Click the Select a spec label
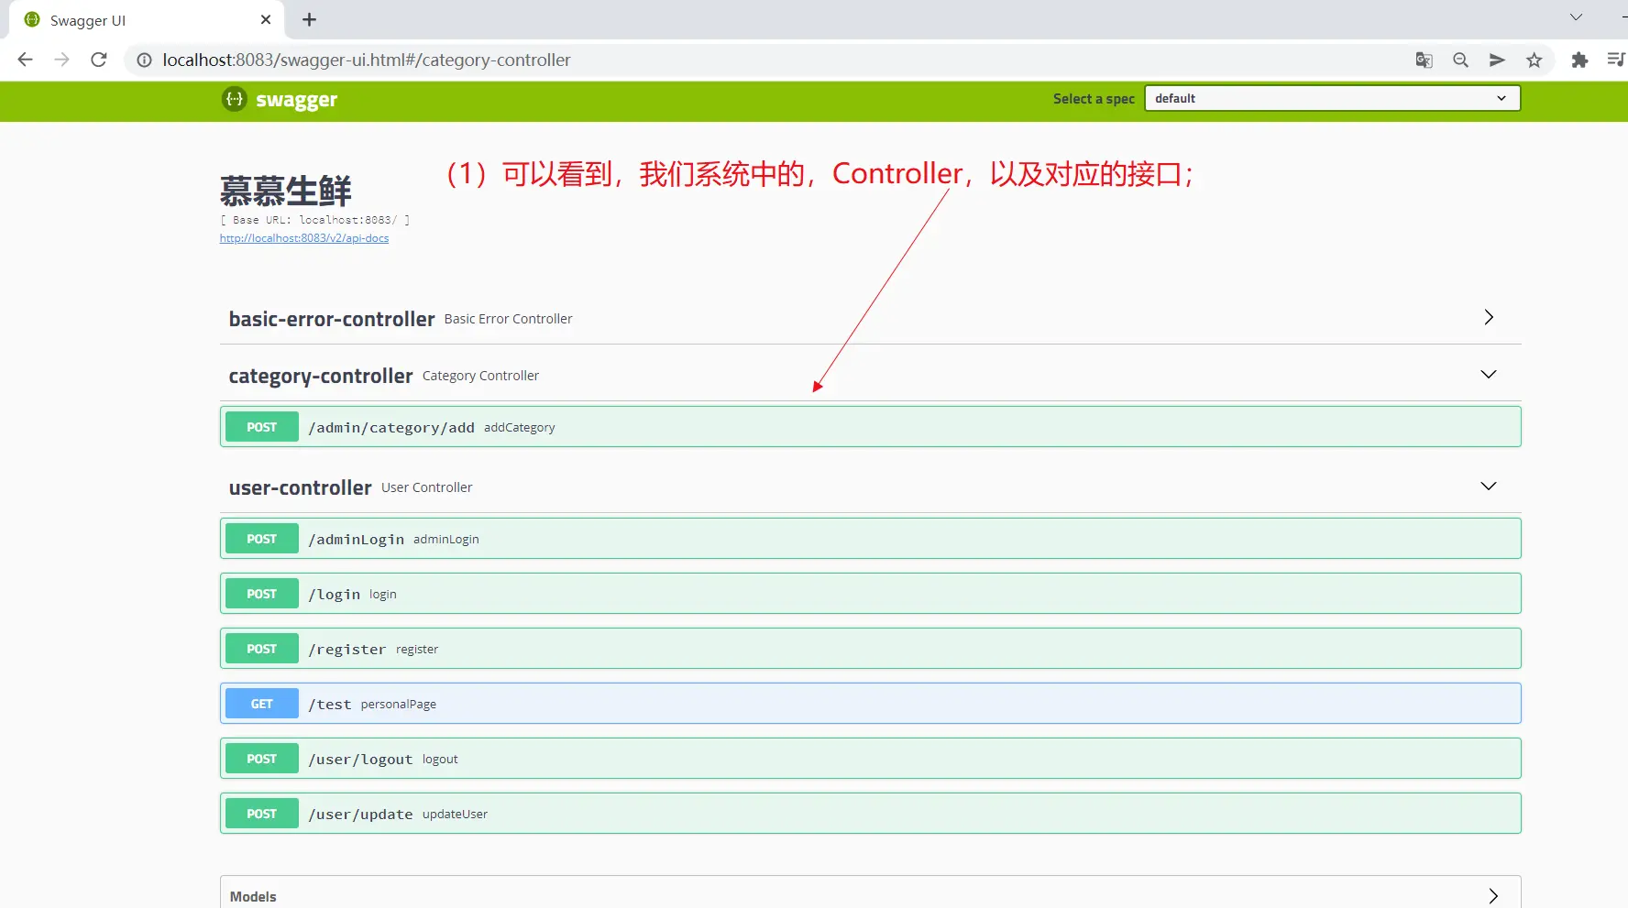The width and height of the screenshot is (1628, 908). [x=1094, y=99]
